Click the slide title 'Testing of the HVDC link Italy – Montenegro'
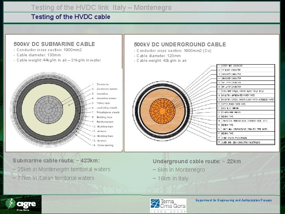This screenshot has width=285, height=214. [x=101, y=8]
